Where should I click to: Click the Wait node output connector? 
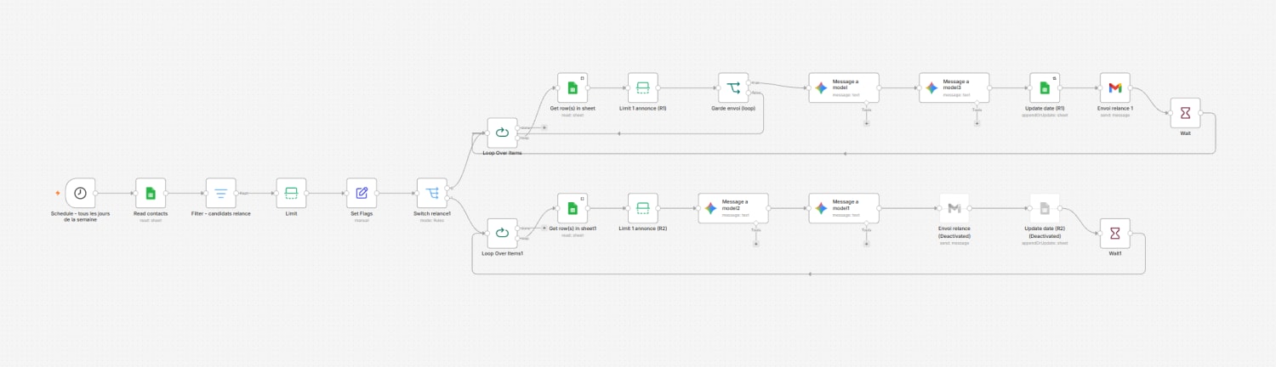(1201, 113)
